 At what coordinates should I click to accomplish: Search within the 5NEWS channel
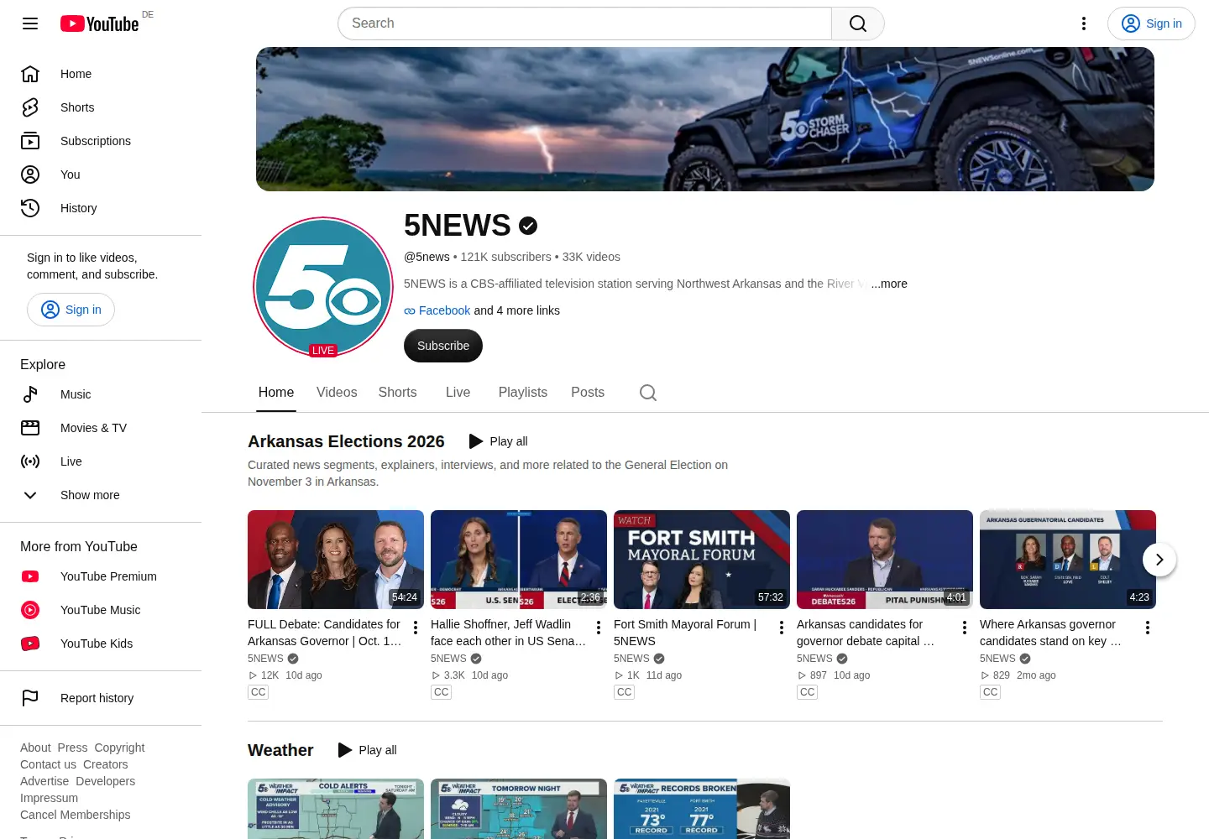(648, 393)
